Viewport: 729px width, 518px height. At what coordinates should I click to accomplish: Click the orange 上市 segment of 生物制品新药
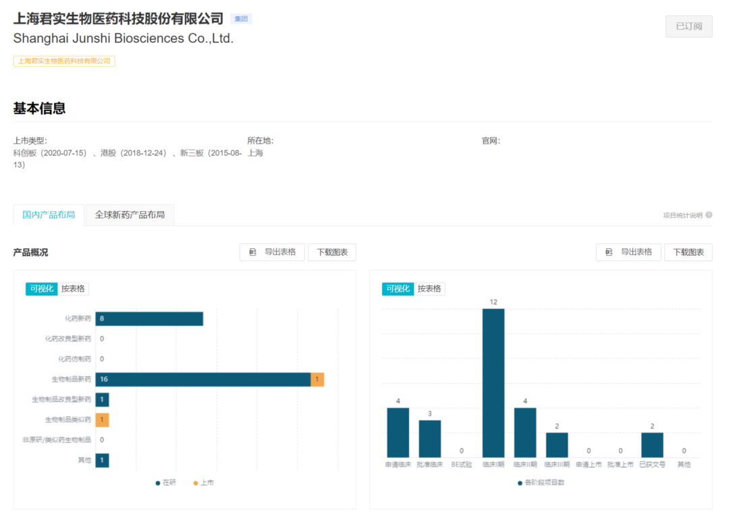point(317,380)
